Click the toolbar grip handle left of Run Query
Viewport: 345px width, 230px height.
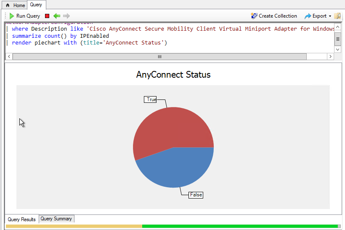tap(6, 16)
